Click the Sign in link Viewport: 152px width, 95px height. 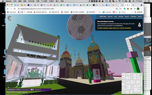[140, 16]
